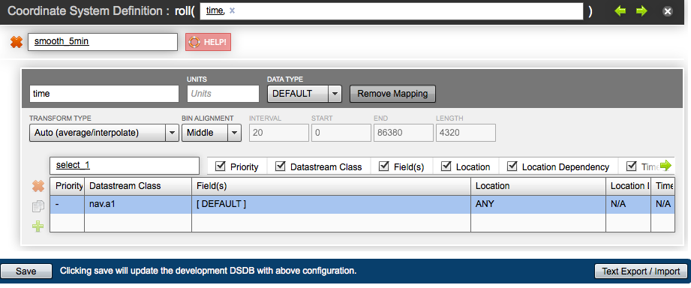Screen dimensions: 691x288
Task: Toggle the Location Dependency column checkbox
Action: [x=512, y=166]
